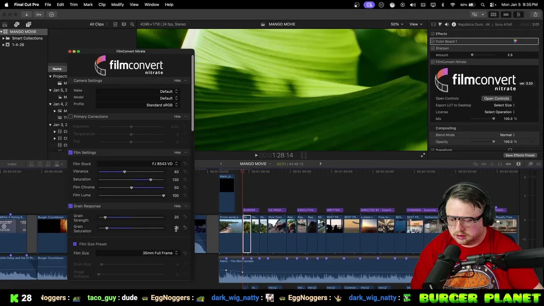Screen dimensions: 544x306
Task: Show or hide the inspector panel
Action: pyautogui.click(x=518, y=14)
